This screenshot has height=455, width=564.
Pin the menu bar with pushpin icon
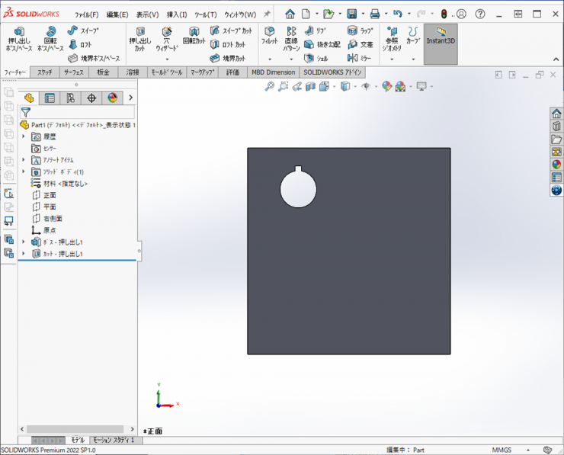[266, 14]
